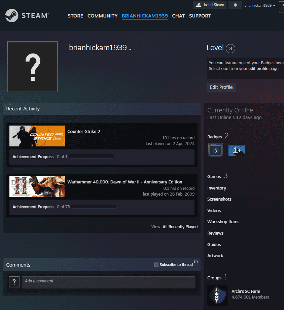This screenshot has width=284, height=310.
Task: View All Recently Played games
Action: [x=180, y=227]
